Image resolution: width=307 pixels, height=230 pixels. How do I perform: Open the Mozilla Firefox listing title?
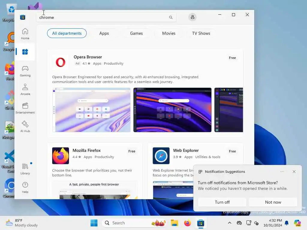coord(87,150)
